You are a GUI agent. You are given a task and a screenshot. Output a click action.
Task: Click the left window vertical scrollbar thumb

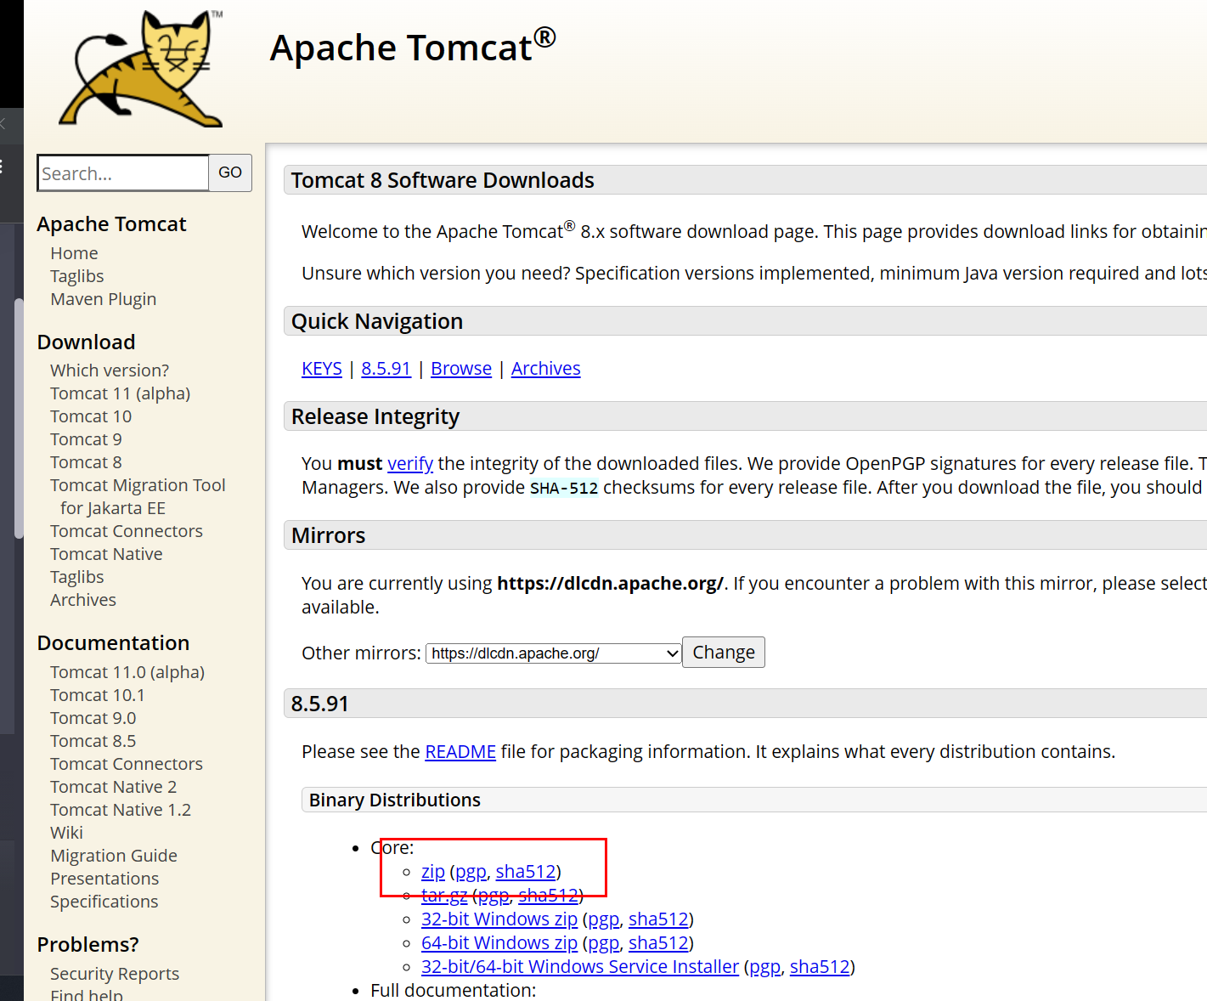[19, 419]
